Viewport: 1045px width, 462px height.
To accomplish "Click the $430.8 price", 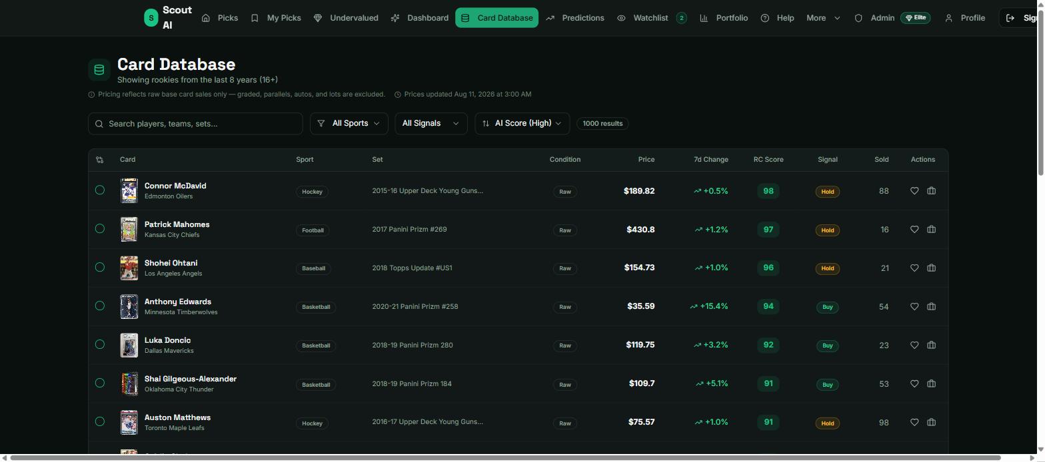I will coord(640,230).
